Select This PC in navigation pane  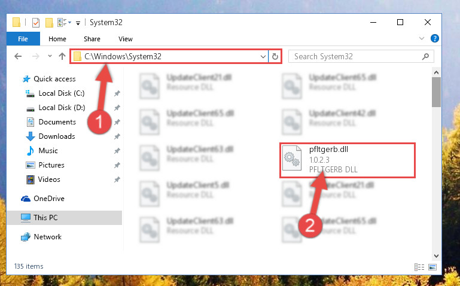pyautogui.click(x=64, y=218)
